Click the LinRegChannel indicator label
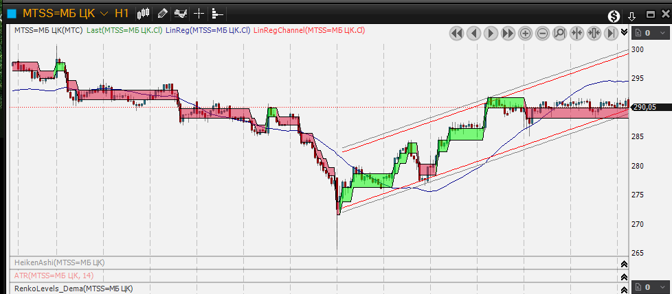The image size is (672, 294). pyautogui.click(x=309, y=30)
